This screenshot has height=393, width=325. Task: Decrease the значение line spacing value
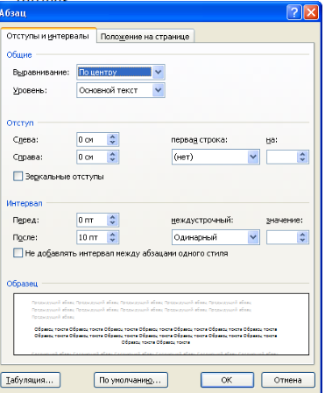[x=303, y=241]
